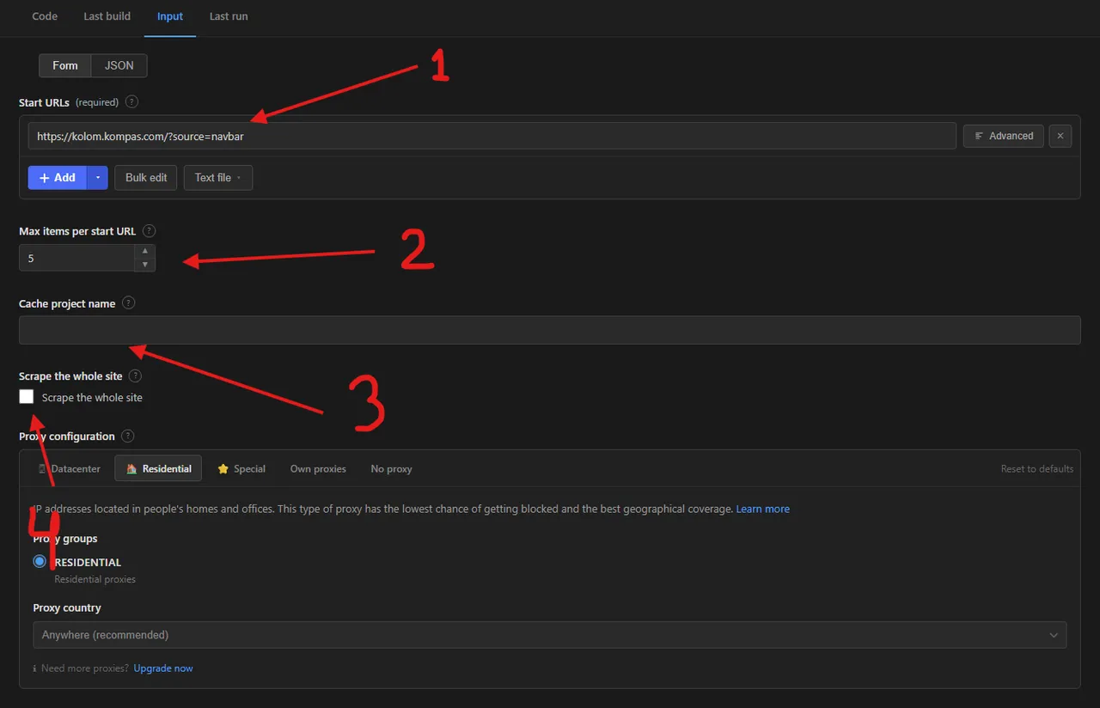The width and height of the screenshot is (1100, 708).
Task: Select the Residential proxy tab
Action: point(159,468)
